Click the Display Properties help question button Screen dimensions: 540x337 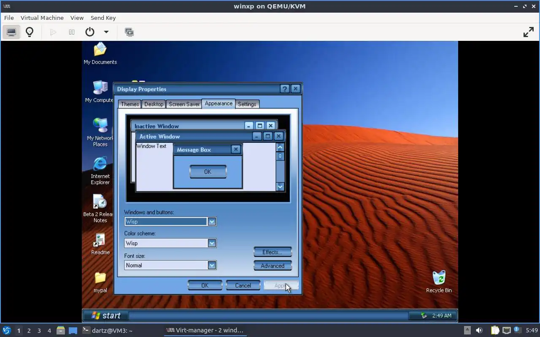pos(285,89)
